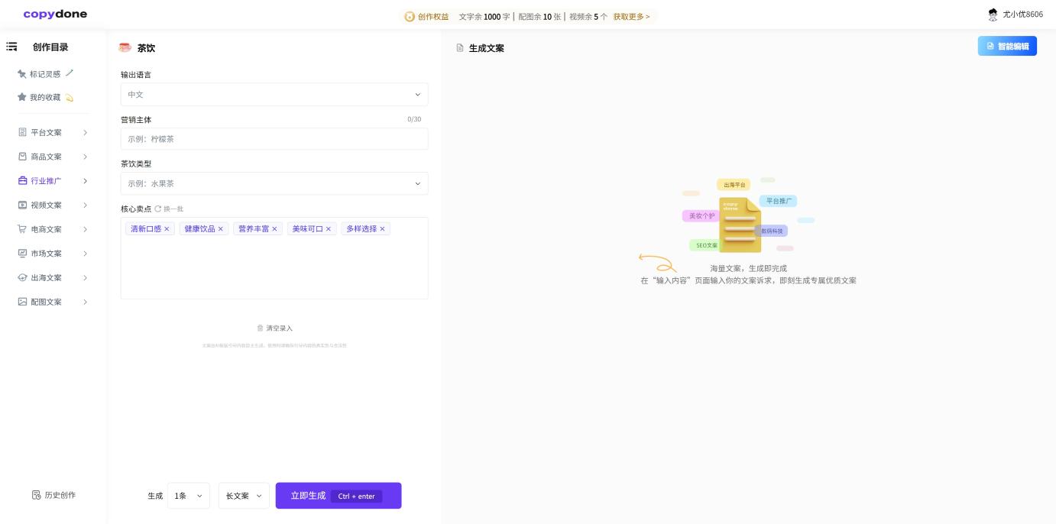Click the 行业推广 briefcase icon

22,181
